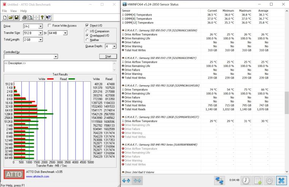Screen dimensions: 289x187
Task: Click red disabled icon beside 850 PRO Drive Remaining Life
Action: 123,125
